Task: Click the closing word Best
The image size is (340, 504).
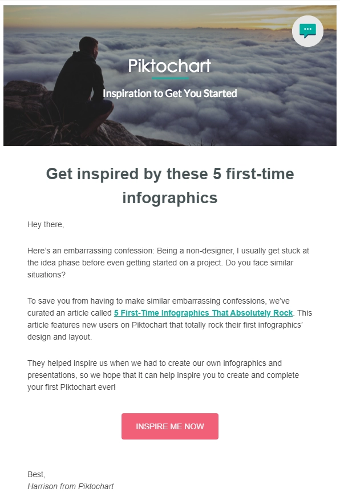Action: point(34,475)
